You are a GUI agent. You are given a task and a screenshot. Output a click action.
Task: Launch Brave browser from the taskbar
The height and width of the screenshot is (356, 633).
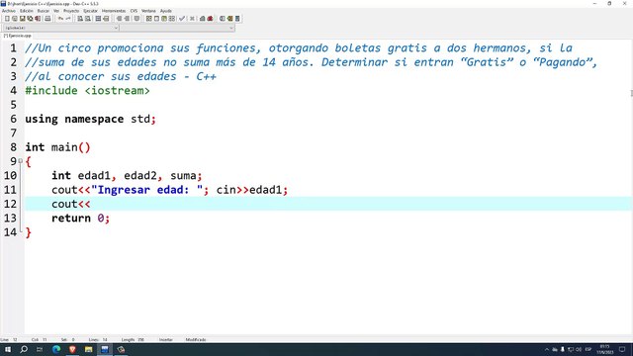pos(72,349)
